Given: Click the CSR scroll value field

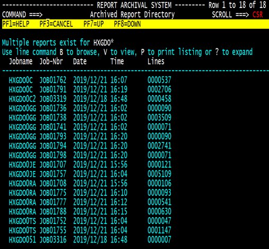Looking at the screenshot, I should pyautogui.click(x=257, y=14).
